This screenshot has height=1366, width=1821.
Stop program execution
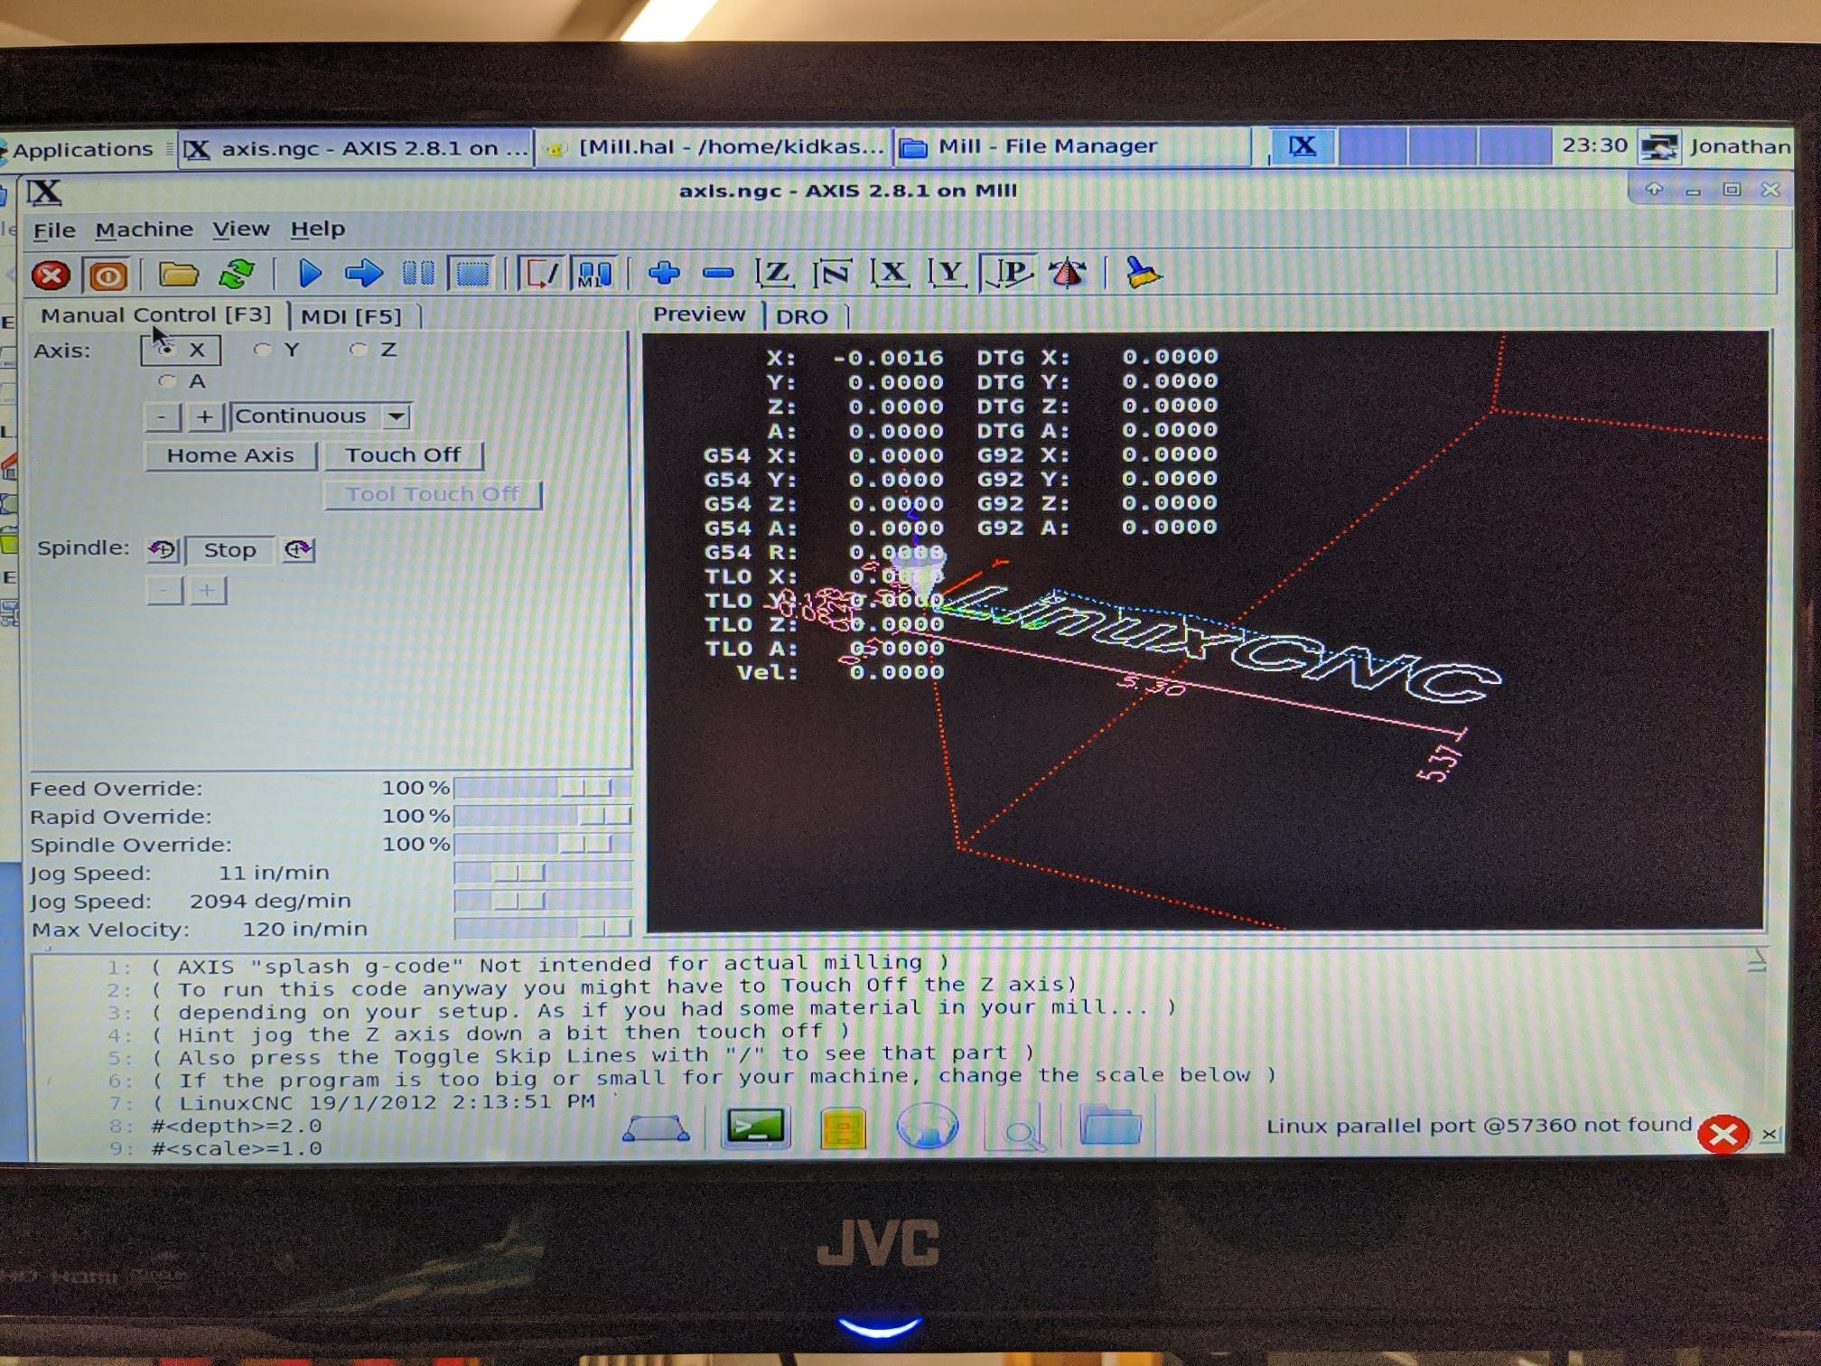(472, 274)
